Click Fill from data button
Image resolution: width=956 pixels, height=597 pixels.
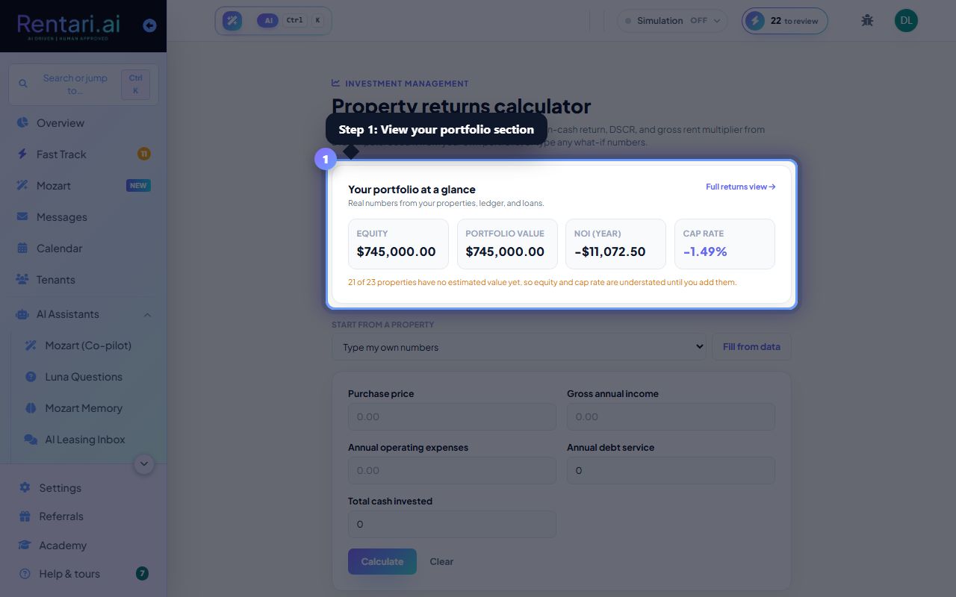(751, 347)
